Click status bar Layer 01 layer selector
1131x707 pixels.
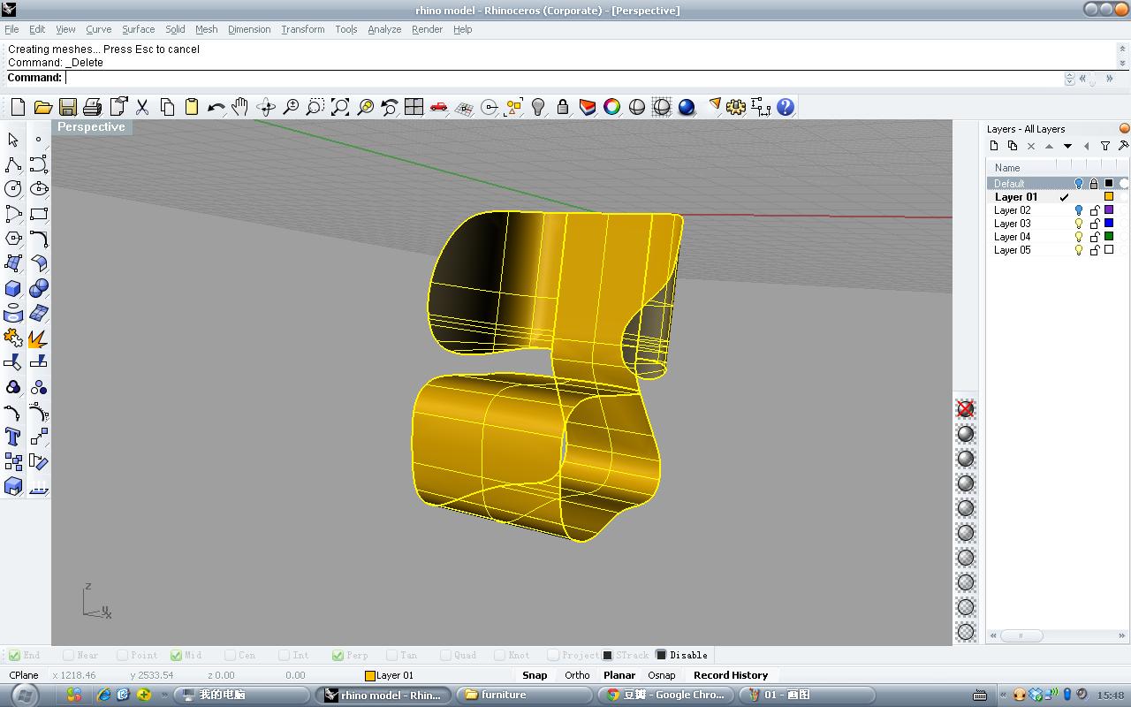[389, 675]
